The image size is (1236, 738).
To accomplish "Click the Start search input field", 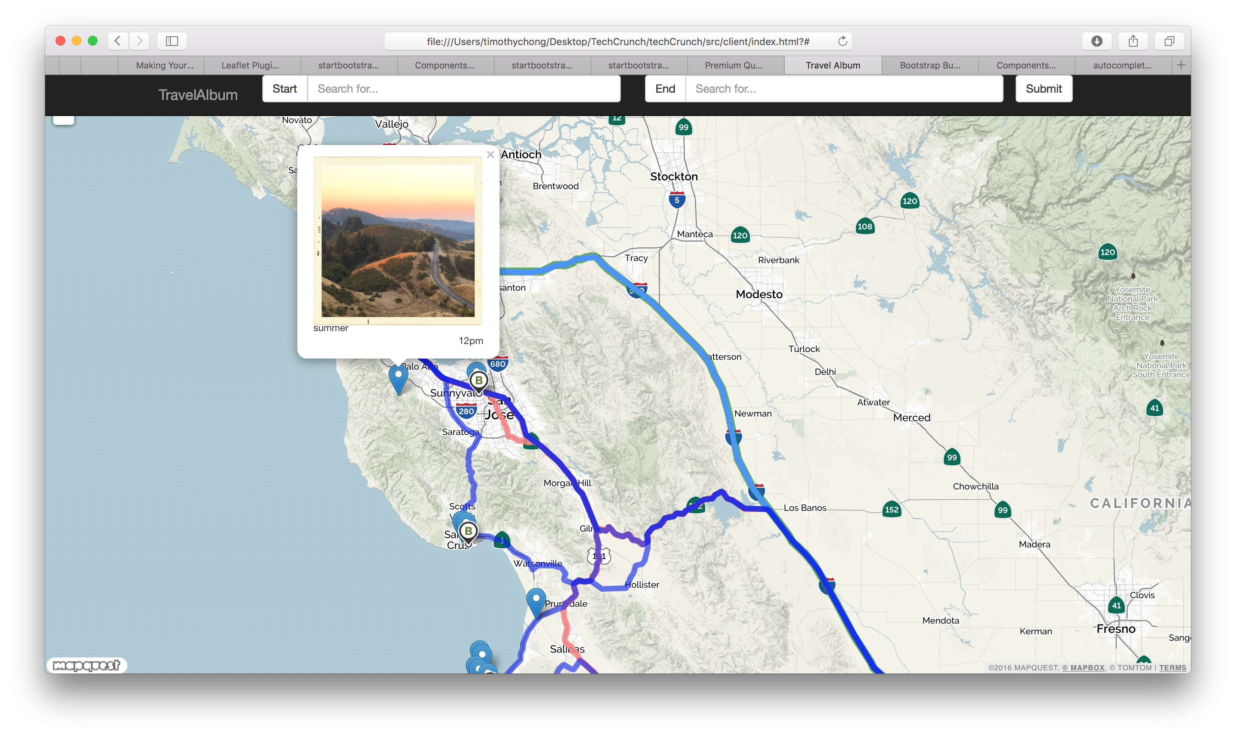I will 463,89.
